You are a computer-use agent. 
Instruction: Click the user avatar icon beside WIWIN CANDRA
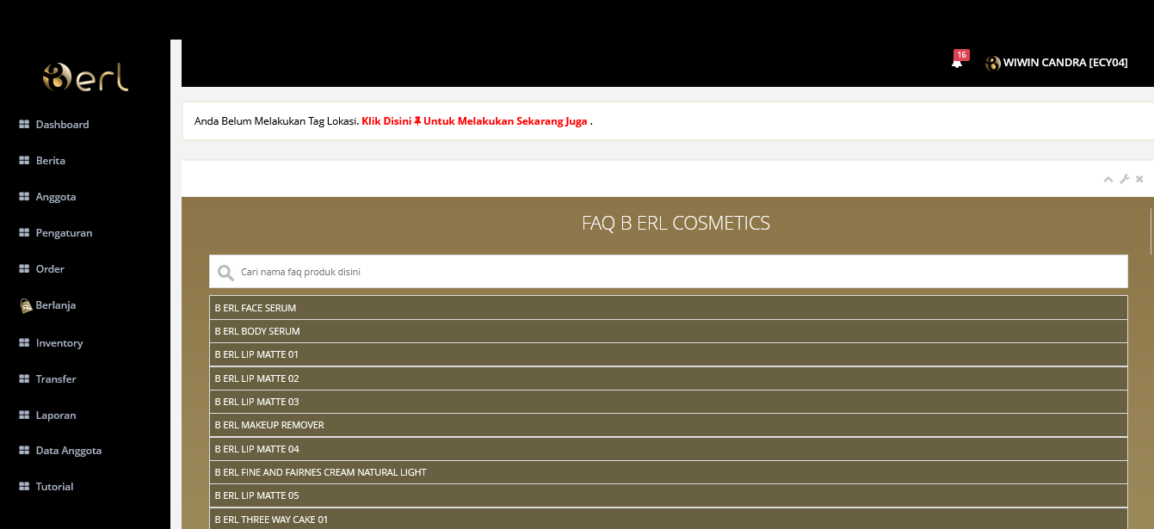pyautogui.click(x=992, y=63)
